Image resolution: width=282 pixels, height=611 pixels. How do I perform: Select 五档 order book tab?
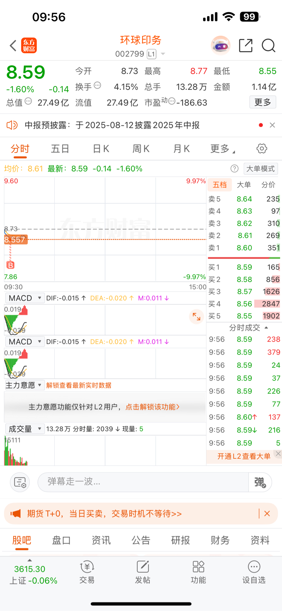[220, 185]
